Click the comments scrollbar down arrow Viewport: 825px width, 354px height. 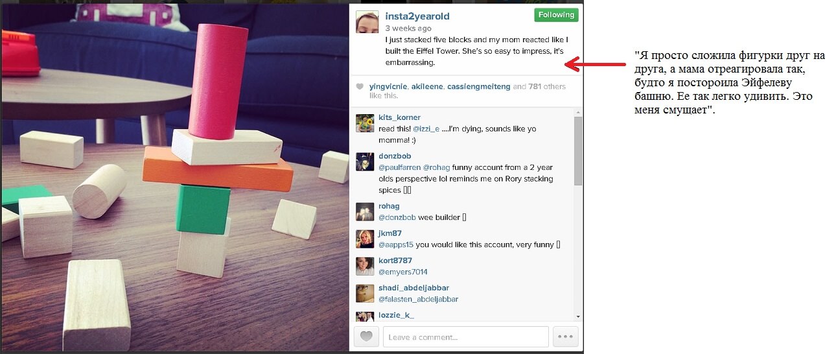click(578, 316)
